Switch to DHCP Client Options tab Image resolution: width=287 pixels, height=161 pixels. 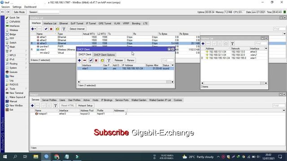click(104, 55)
